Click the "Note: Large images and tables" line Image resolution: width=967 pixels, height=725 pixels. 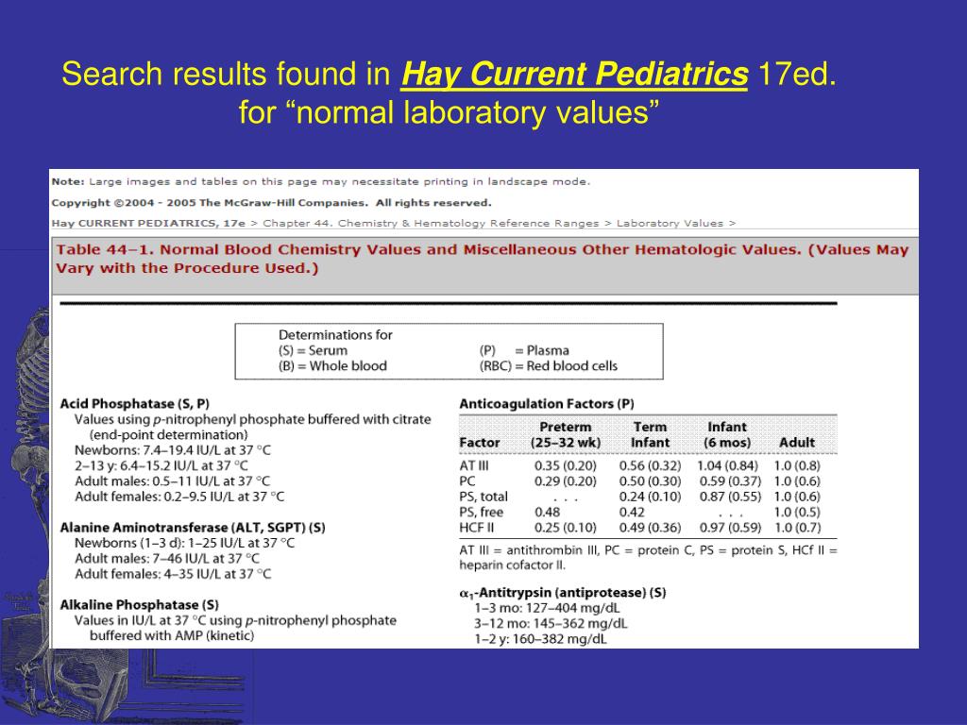pos(321,182)
